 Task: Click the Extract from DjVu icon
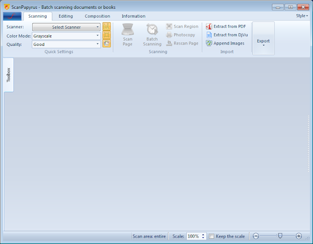pos(209,35)
